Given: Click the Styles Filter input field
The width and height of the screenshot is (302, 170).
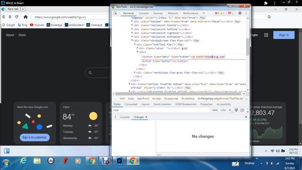Looking at the screenshot, I should pos(161,110).
